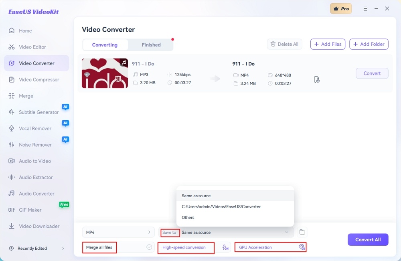Toggle GPU Acceleration ON icon

click(302, 247)
